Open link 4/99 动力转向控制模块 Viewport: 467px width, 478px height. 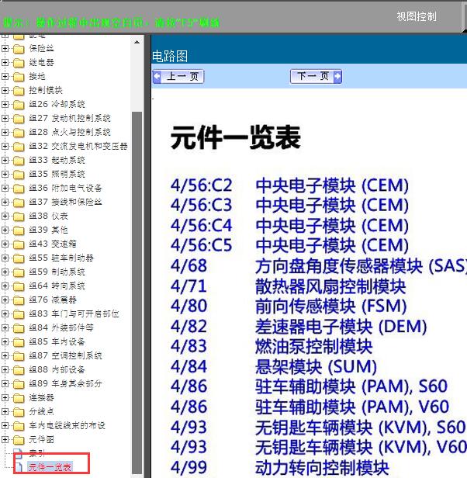(x=279, y=467)
